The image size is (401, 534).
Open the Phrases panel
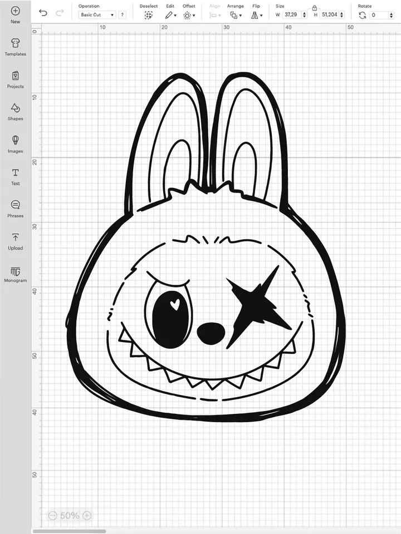tap(15, 205)
